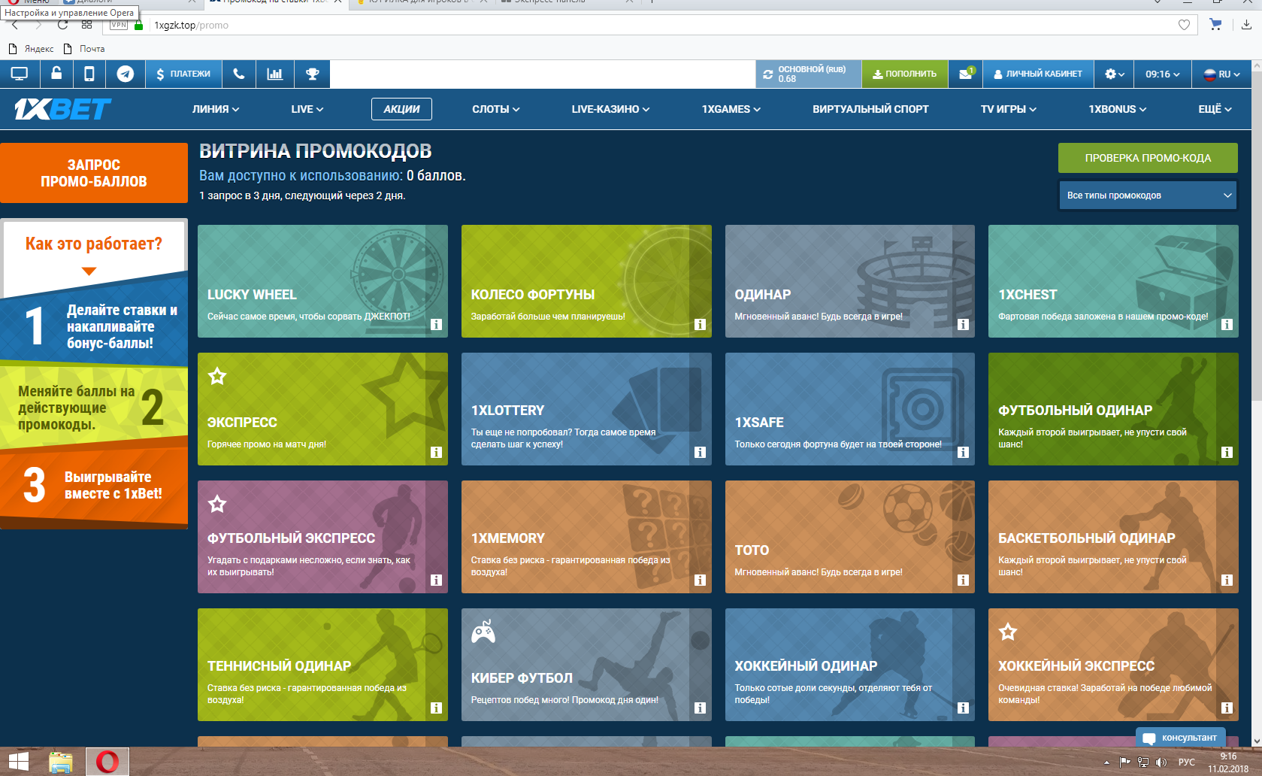Click Opera icon in taskbar

(107, 762)
